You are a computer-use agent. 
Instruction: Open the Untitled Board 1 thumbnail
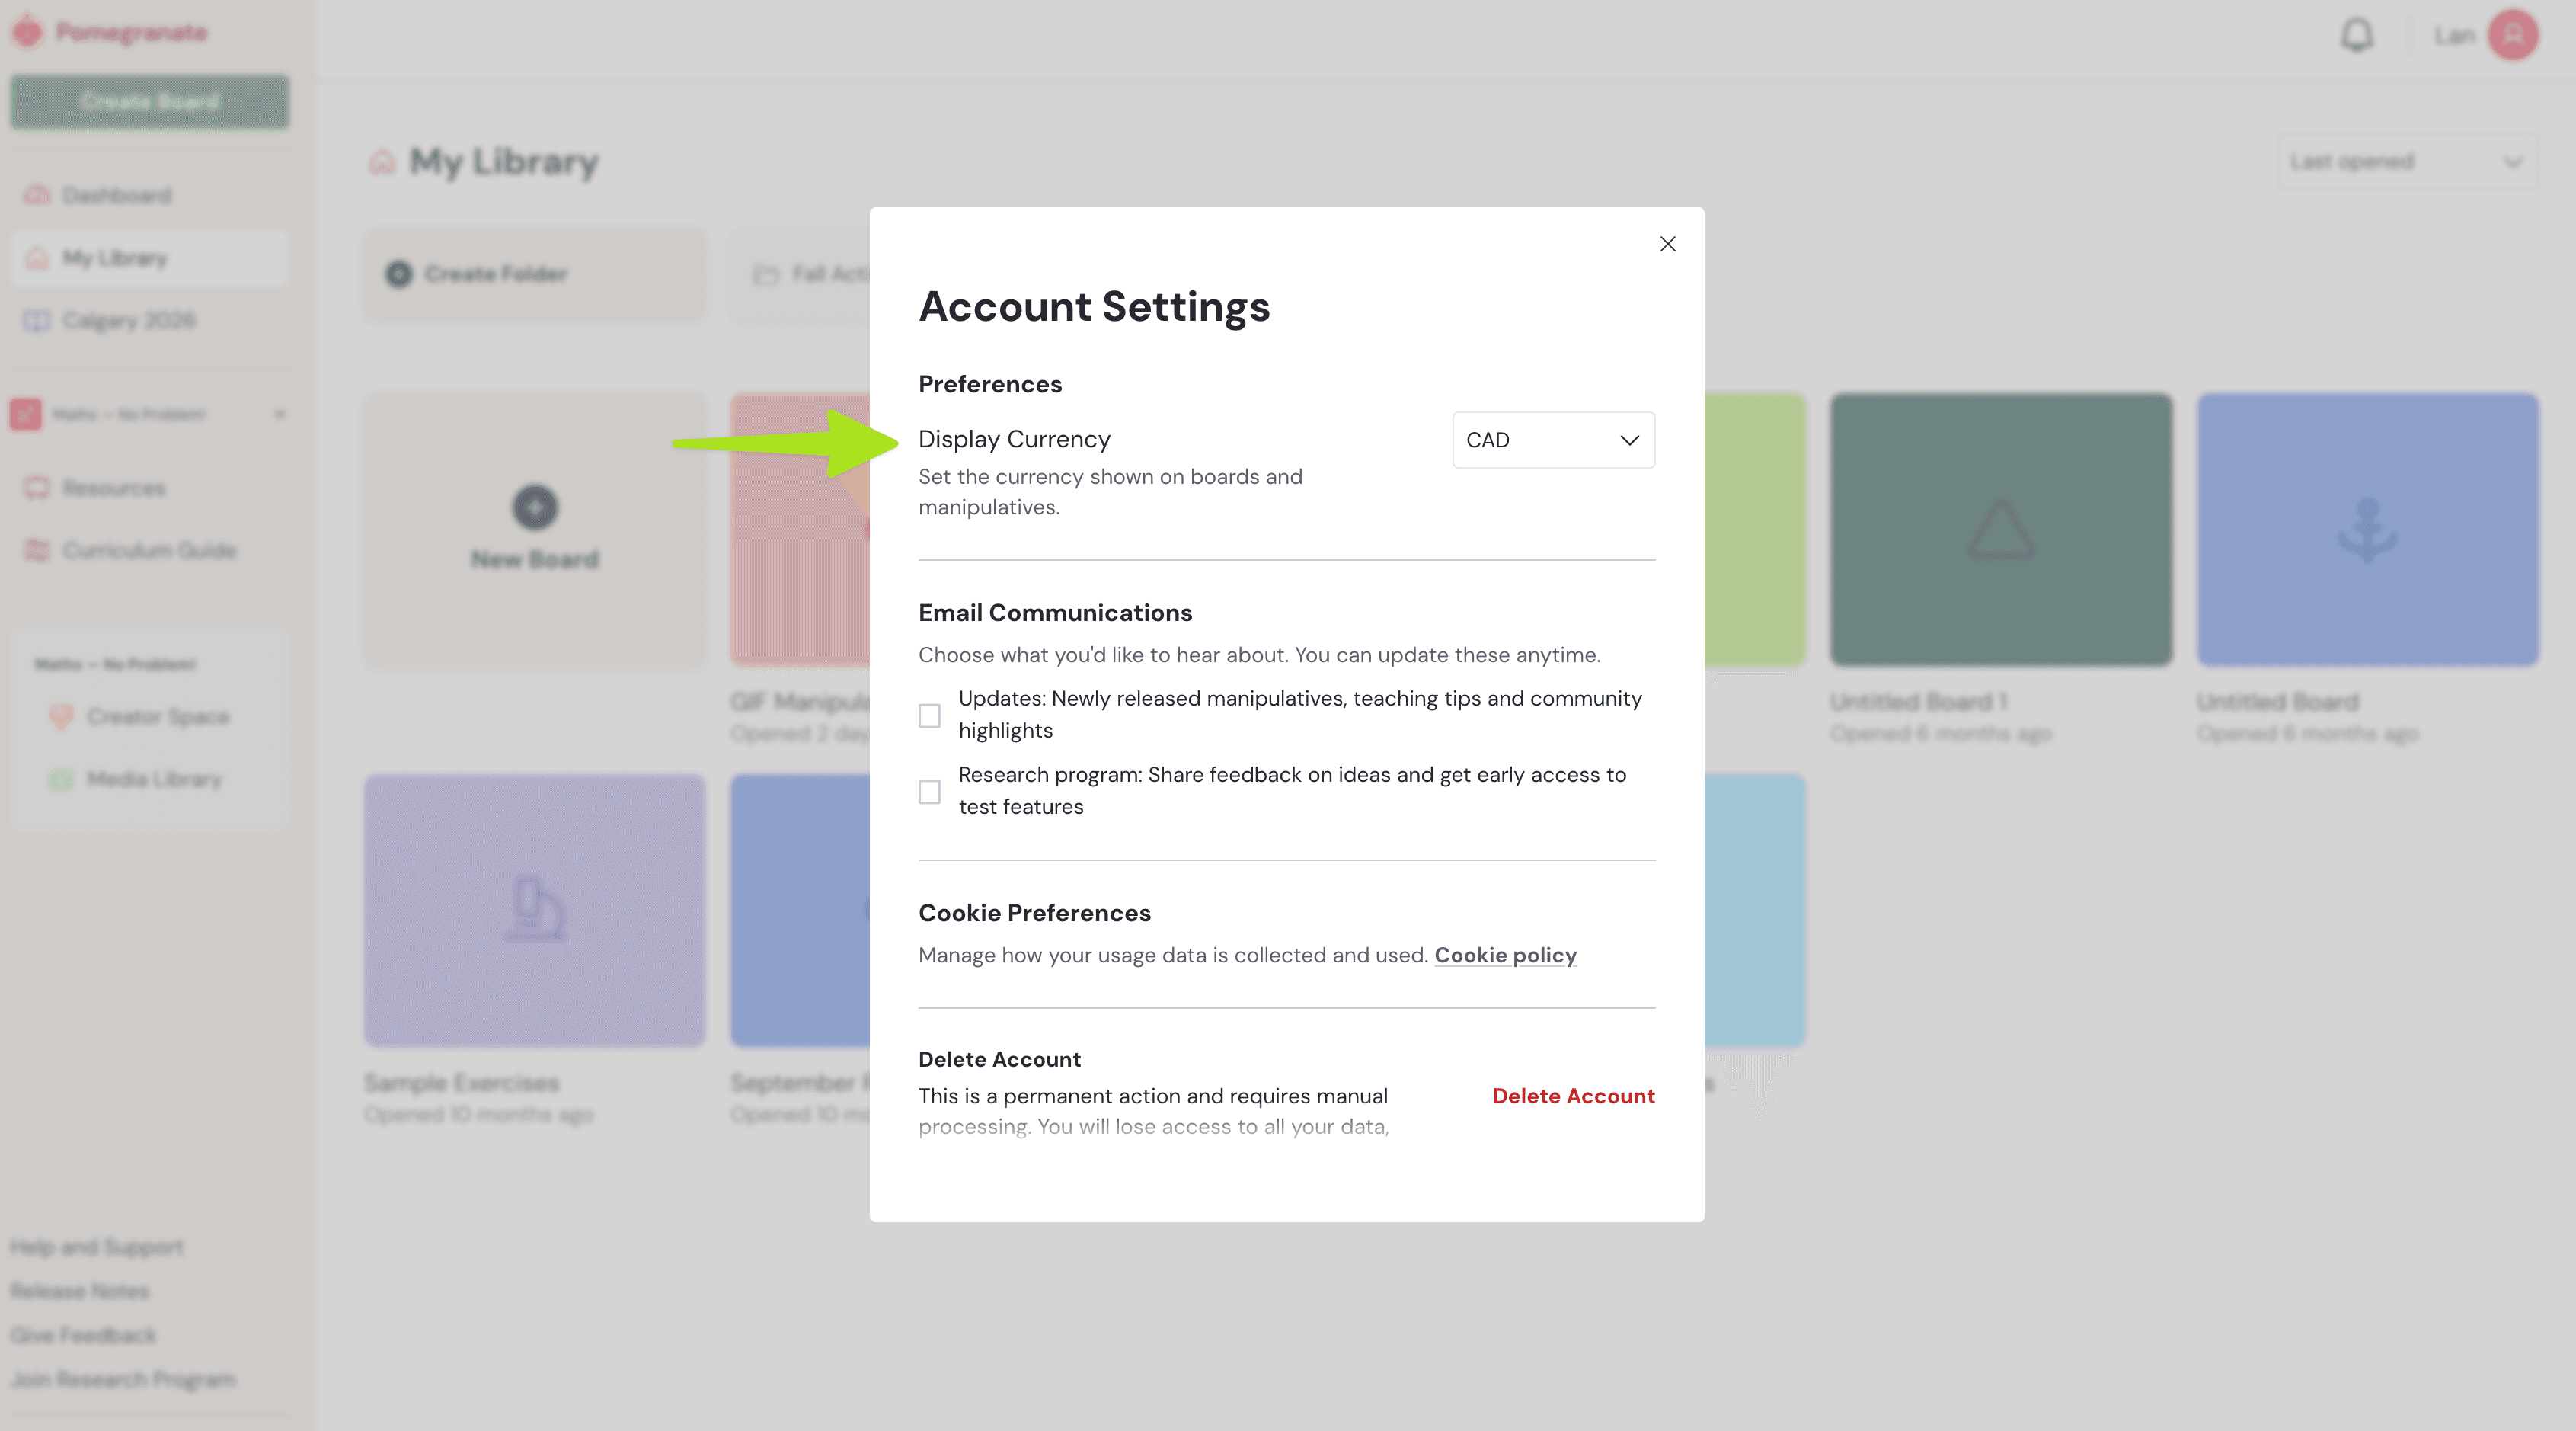2001,530
